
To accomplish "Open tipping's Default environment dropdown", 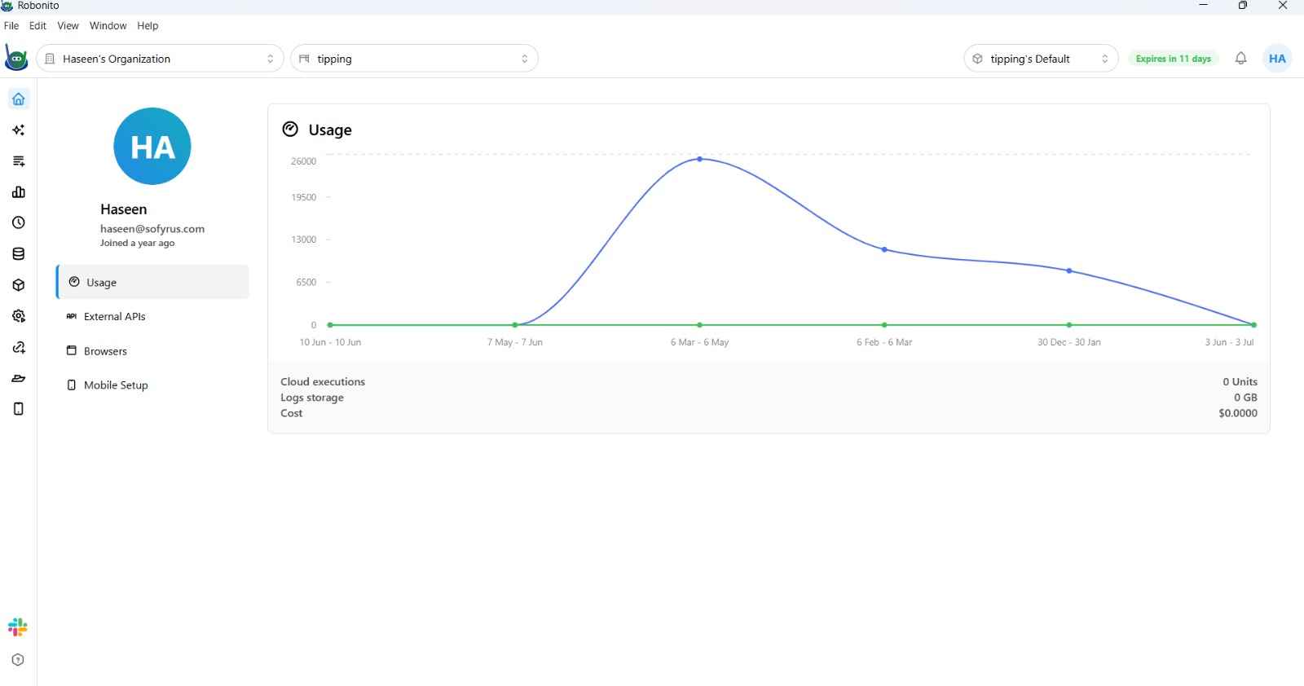I will coord(1041,59).
